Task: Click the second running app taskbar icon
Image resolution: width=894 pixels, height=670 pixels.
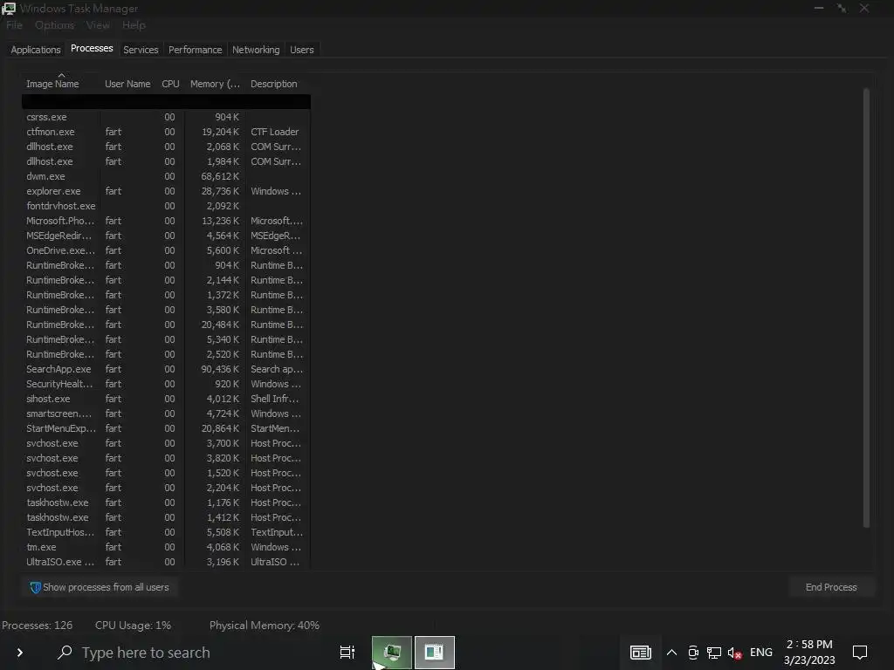Action: pos(435,653)
